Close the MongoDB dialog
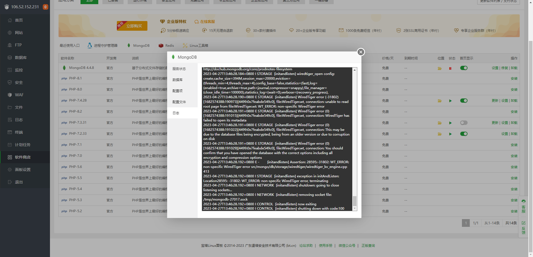This screenshot has width=533, height=257. click(x=361, y=52)
